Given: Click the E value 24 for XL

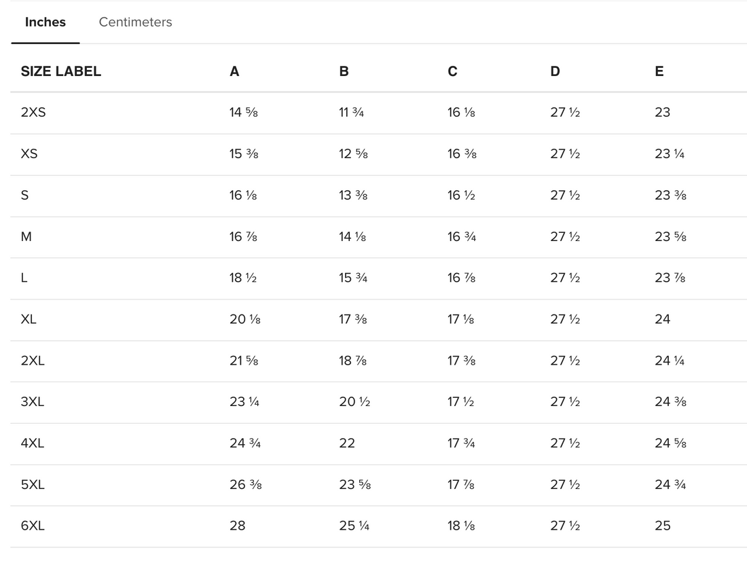Looking at the screenshot, I should pos(663,319).
